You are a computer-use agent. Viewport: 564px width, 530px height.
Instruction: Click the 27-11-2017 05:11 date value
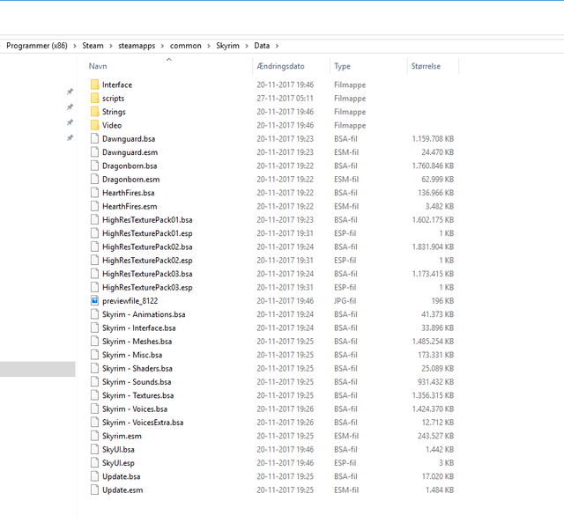[x=285, y=98]
